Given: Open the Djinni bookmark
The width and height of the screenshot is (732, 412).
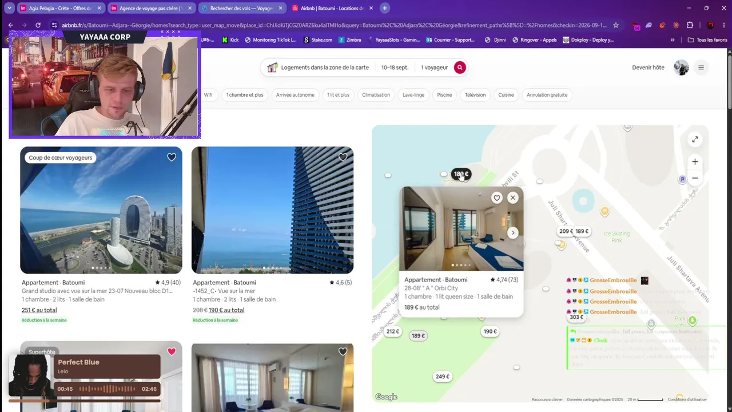Looking at the screenshot, I should (x=495, y=40).
